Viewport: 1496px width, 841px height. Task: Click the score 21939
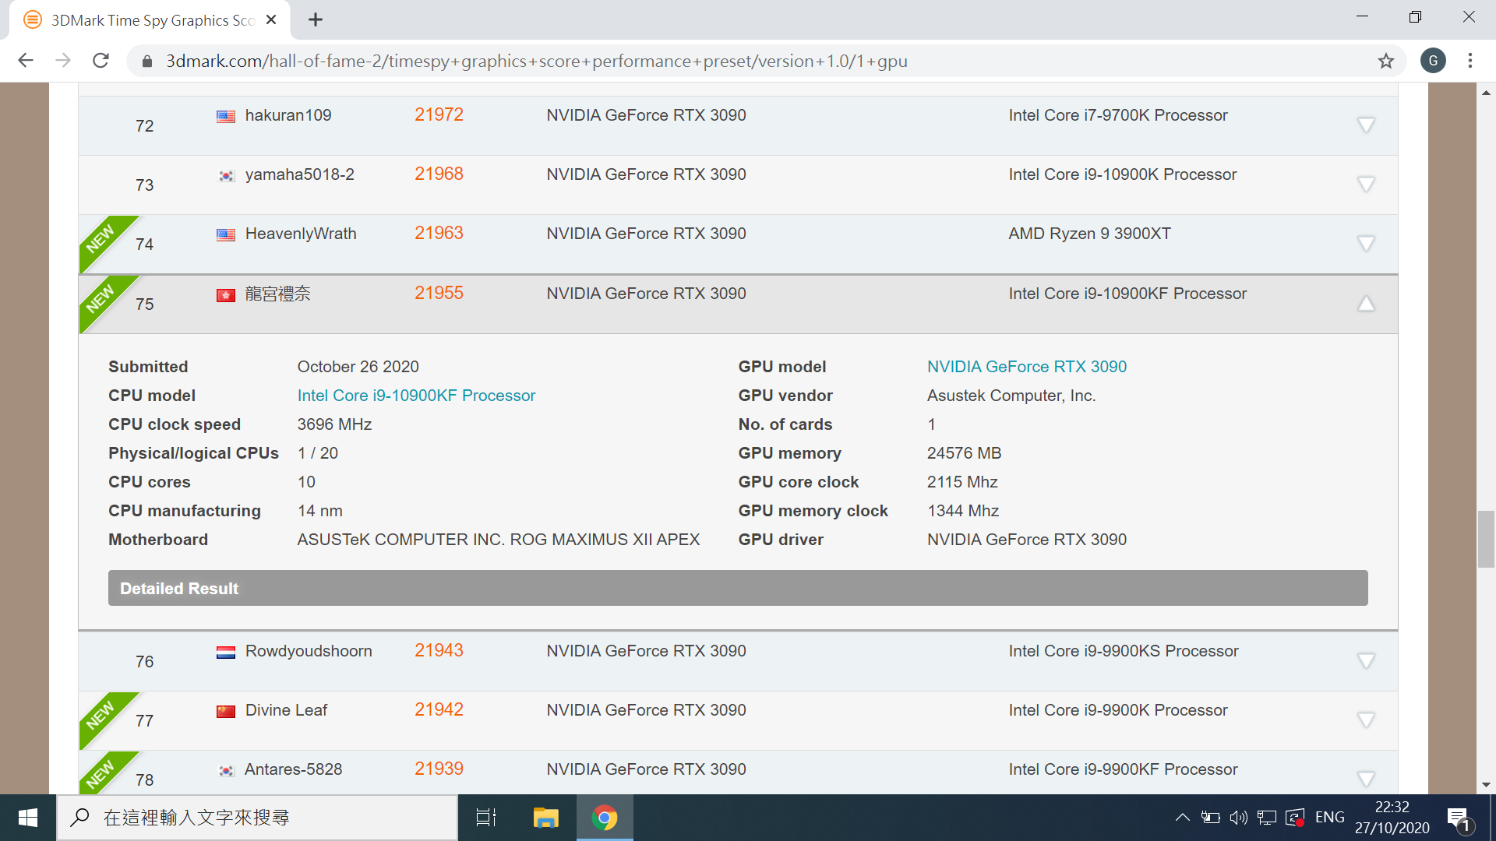(439, 769)
